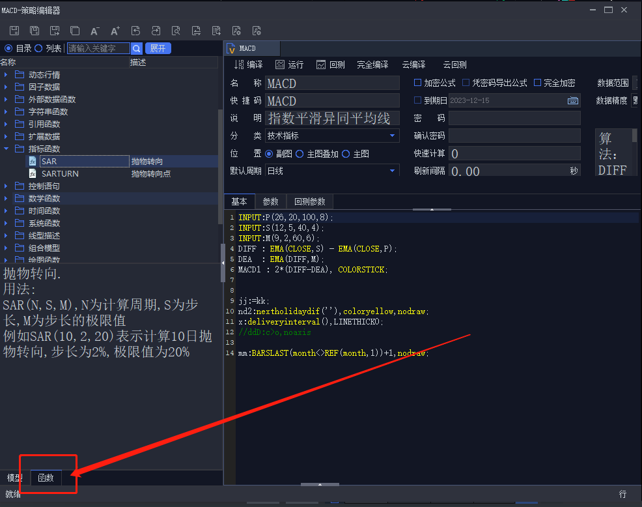Switch to the 回测参数 tab
Screen dimensions: 642x507
(309, 201)
